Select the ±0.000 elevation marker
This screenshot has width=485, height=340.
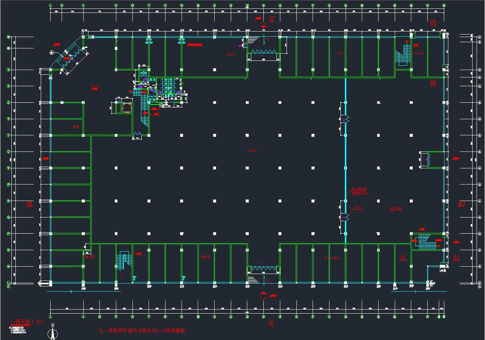pos(395,208)
